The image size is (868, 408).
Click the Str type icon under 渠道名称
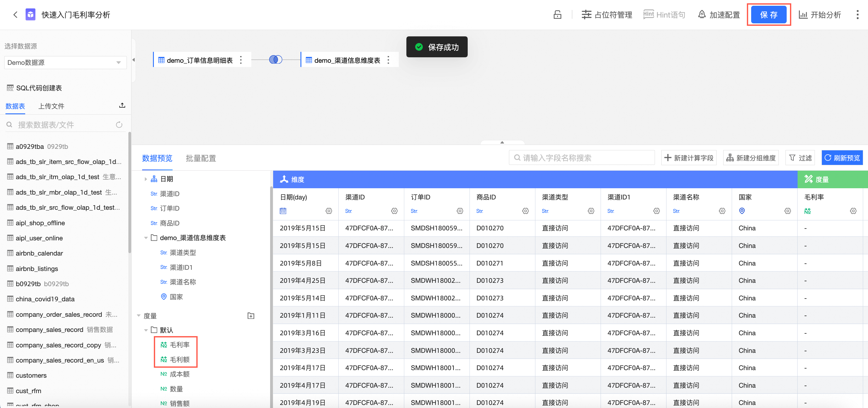[x=676, y=211]
